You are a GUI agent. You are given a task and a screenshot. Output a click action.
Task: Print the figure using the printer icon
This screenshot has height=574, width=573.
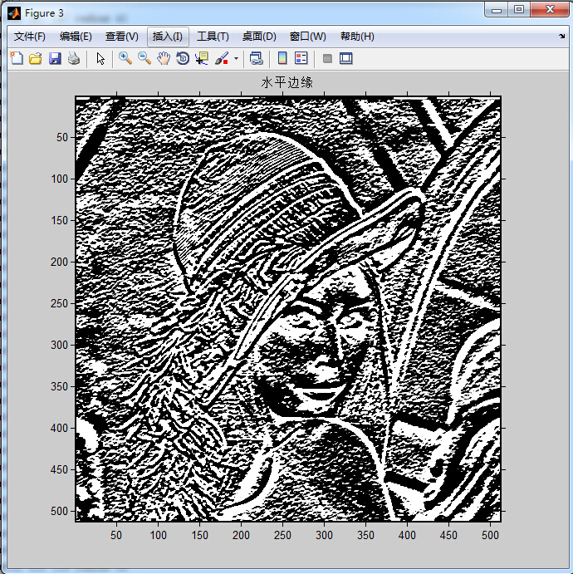(74, 58)
